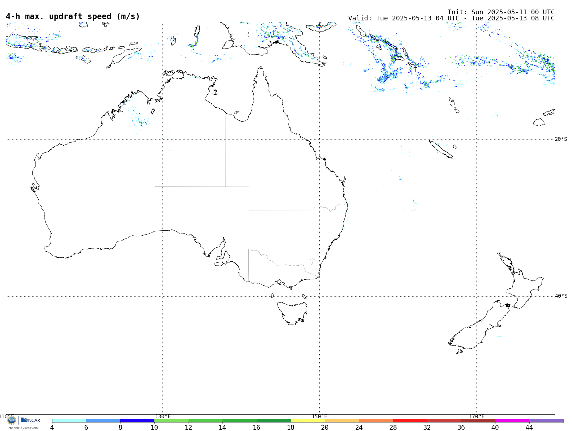Click the colorbar tick label '44'
572x431 pixels.
[529, 427]
